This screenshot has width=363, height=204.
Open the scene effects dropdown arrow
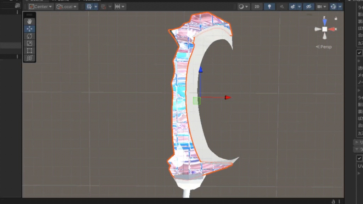(x=299, y=7)
